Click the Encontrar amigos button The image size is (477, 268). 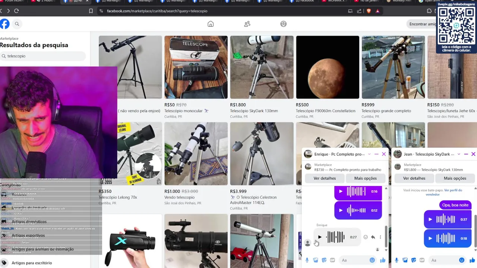[423, 24]
